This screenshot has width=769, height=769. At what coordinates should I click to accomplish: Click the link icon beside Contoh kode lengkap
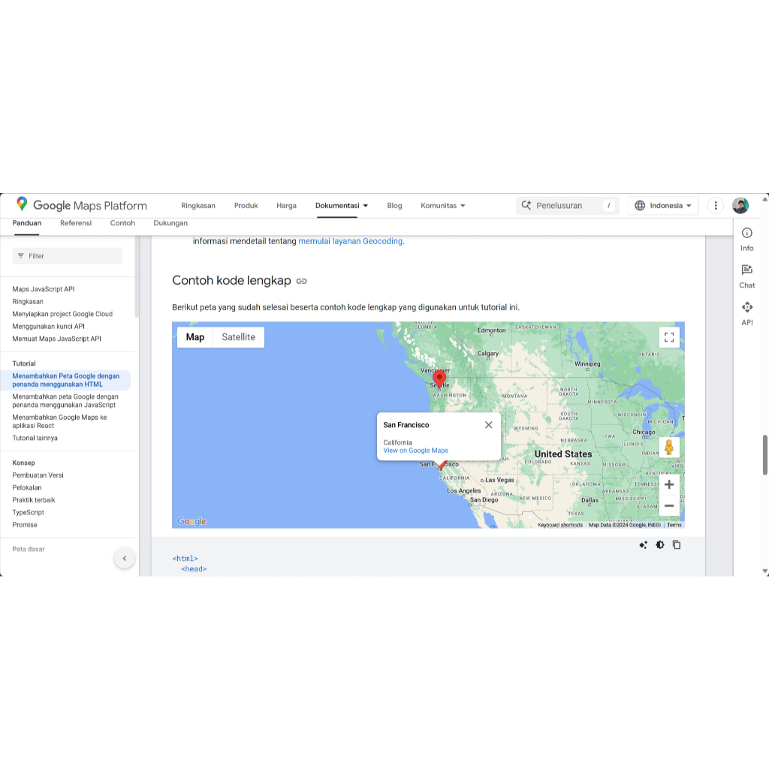[x=302, y=281]
